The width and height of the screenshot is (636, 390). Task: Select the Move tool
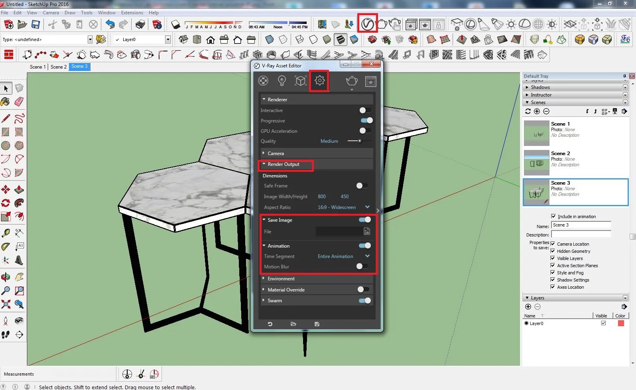(x=6, y=189)
